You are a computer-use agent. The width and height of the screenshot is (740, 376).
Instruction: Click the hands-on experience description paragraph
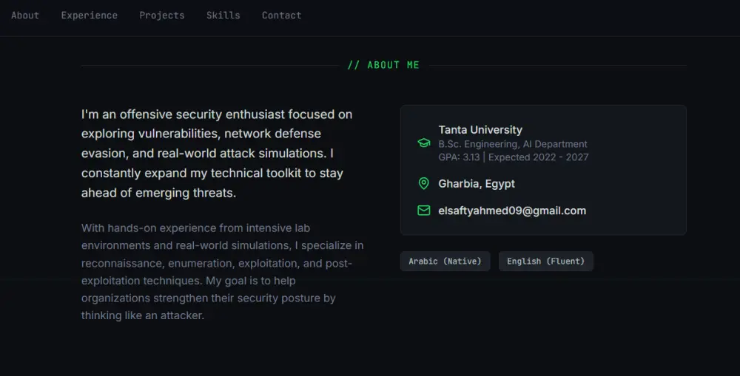[222, 272]
